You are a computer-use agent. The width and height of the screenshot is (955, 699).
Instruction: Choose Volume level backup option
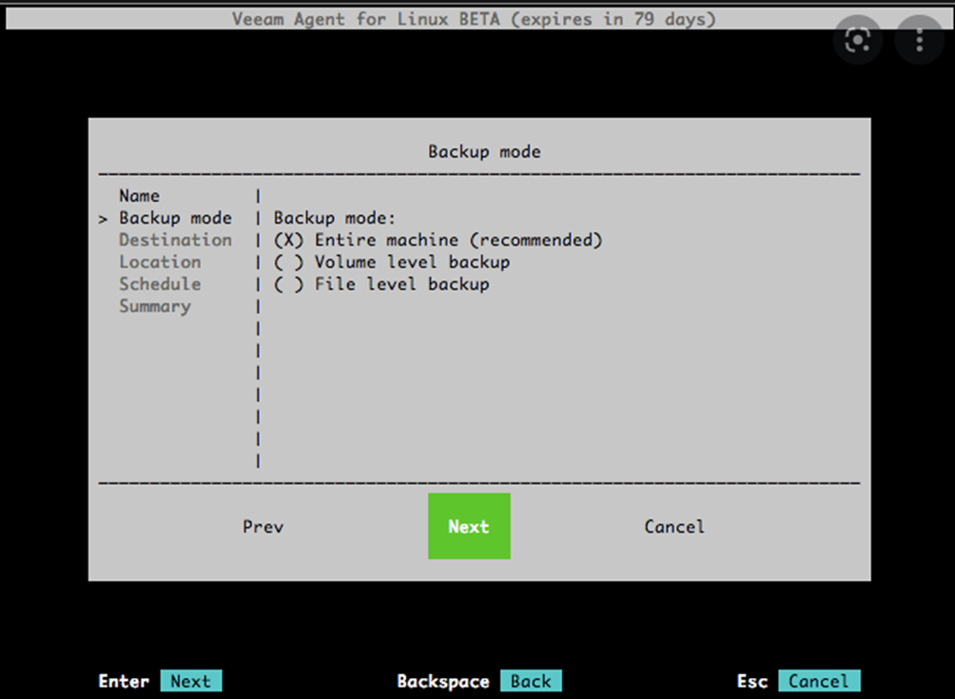point(392,262)
